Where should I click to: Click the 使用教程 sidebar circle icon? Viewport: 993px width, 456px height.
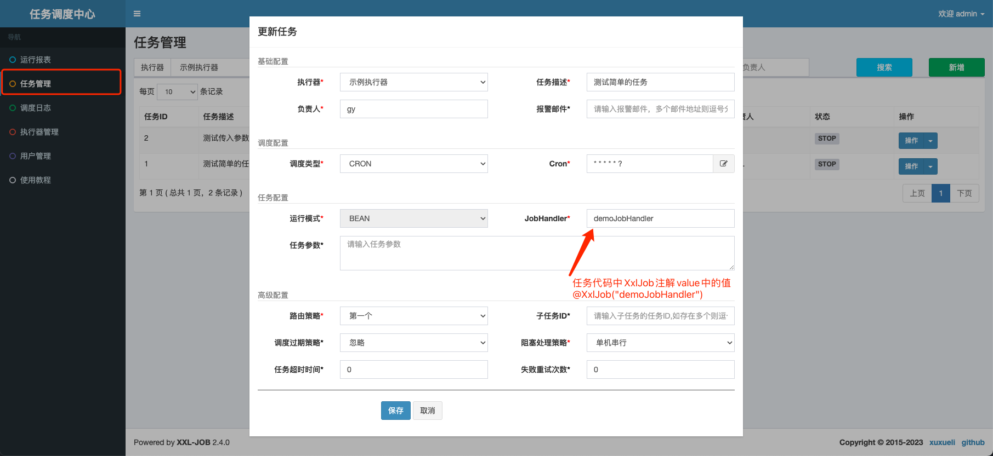pos(13,180)
